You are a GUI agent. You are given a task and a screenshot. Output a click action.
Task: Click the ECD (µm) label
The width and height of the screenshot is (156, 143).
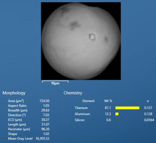coord(15,120)
